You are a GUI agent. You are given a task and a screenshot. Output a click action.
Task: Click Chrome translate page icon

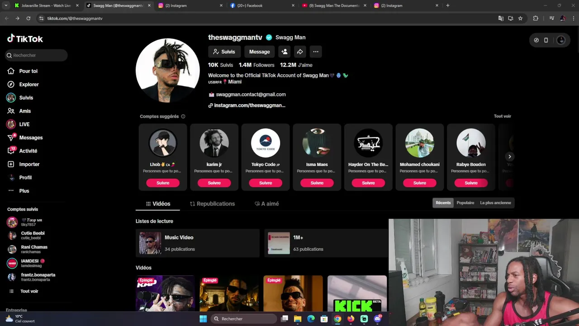pyautogui.click(x=501, y=18)
